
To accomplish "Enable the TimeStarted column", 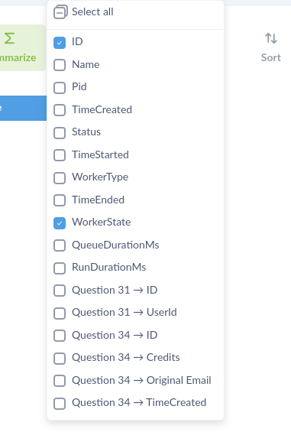I will (x=60, y=155).
